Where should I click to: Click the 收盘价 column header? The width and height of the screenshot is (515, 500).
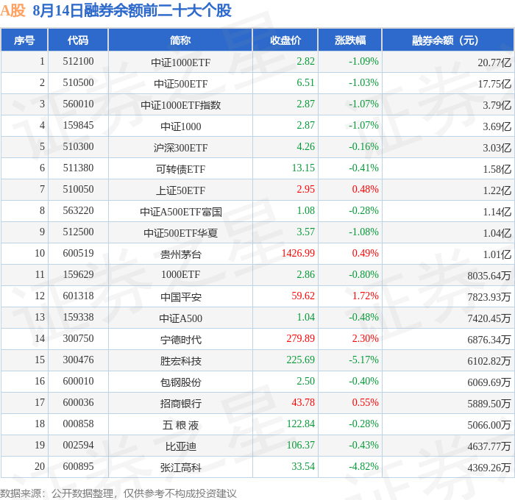click(x=285, y=40)
